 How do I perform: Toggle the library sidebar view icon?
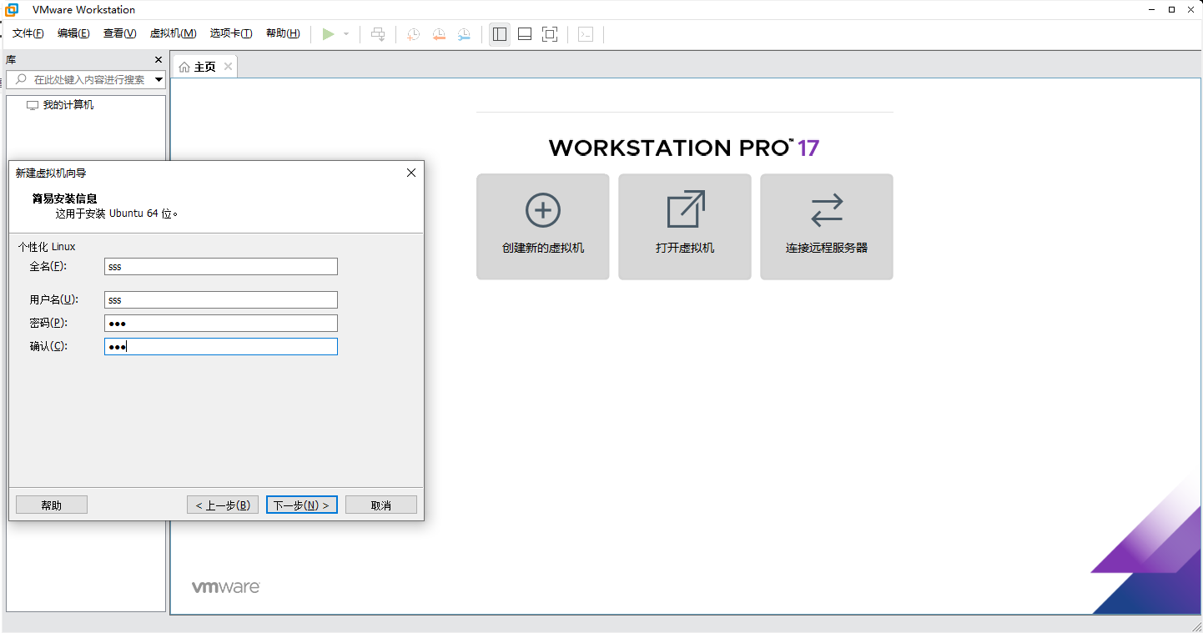coord(500,34)
